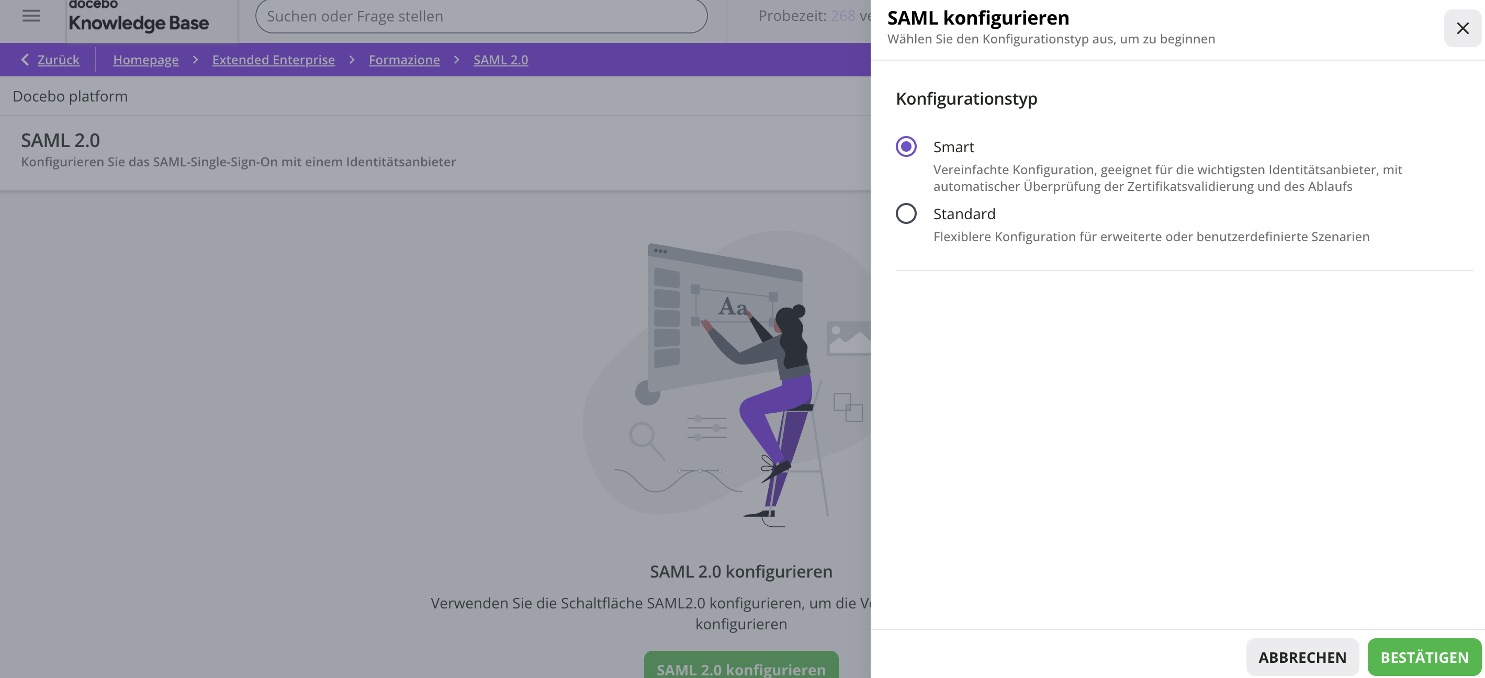Open the Formazione breadcrumb
This screenshot has height=678, width=1485.
click(404, 60)
